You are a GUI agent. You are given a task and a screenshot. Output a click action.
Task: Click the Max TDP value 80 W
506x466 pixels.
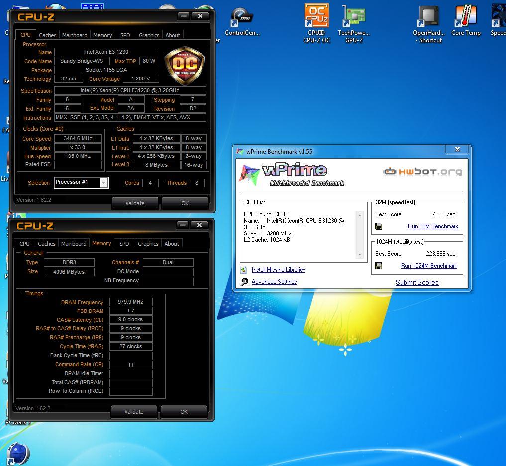coord(149,61)
